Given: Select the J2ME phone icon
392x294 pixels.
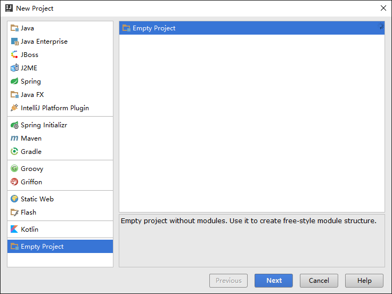Looking at the screenshot, I should tap(14, 68).
